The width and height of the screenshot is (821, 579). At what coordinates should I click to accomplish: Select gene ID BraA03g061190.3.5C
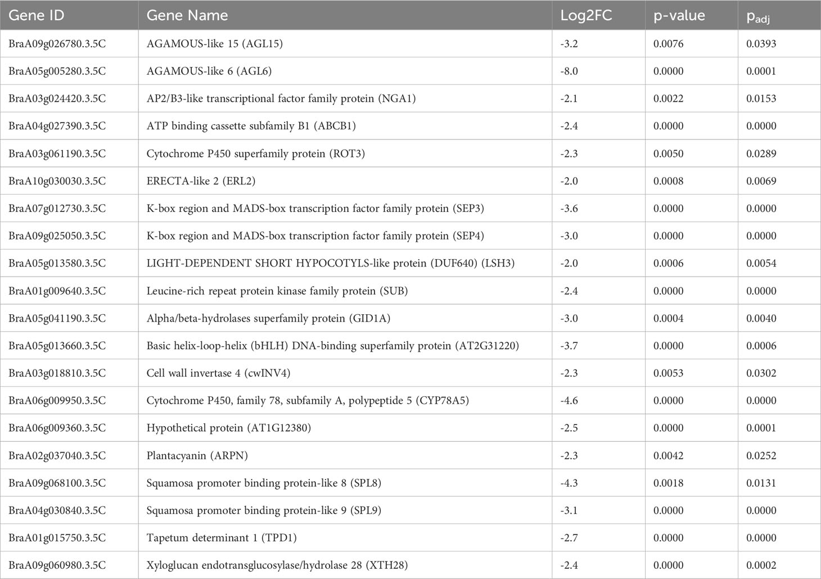(x=57, y=154)
